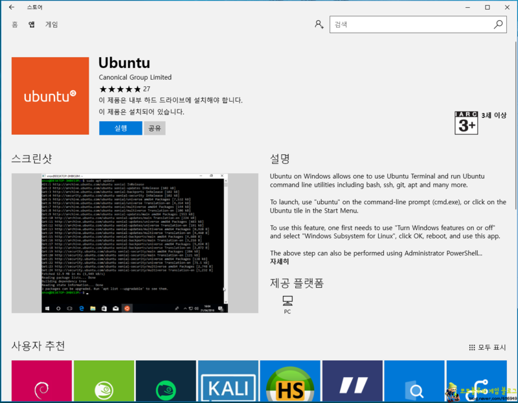Viewport: 518px width, 403px height.
Task: Click the "제공 플랫폼" section heading
Action: (297, 283)
